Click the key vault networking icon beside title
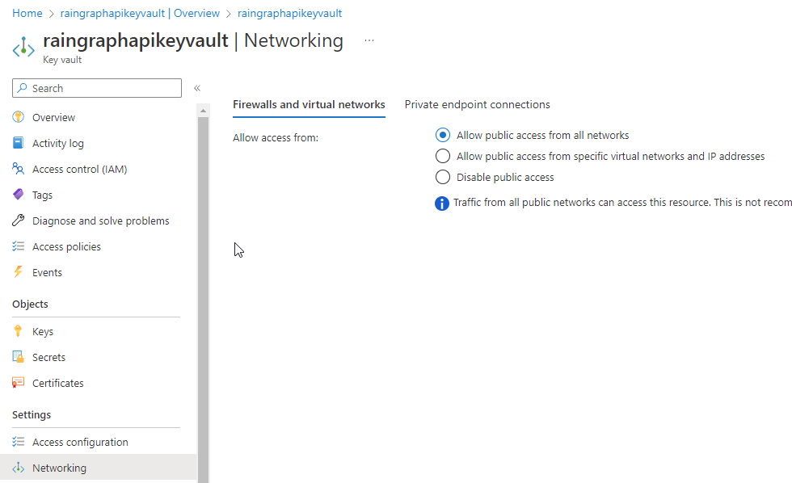Image resolution: width=792 pixels, height=483 pixels. 23,48
